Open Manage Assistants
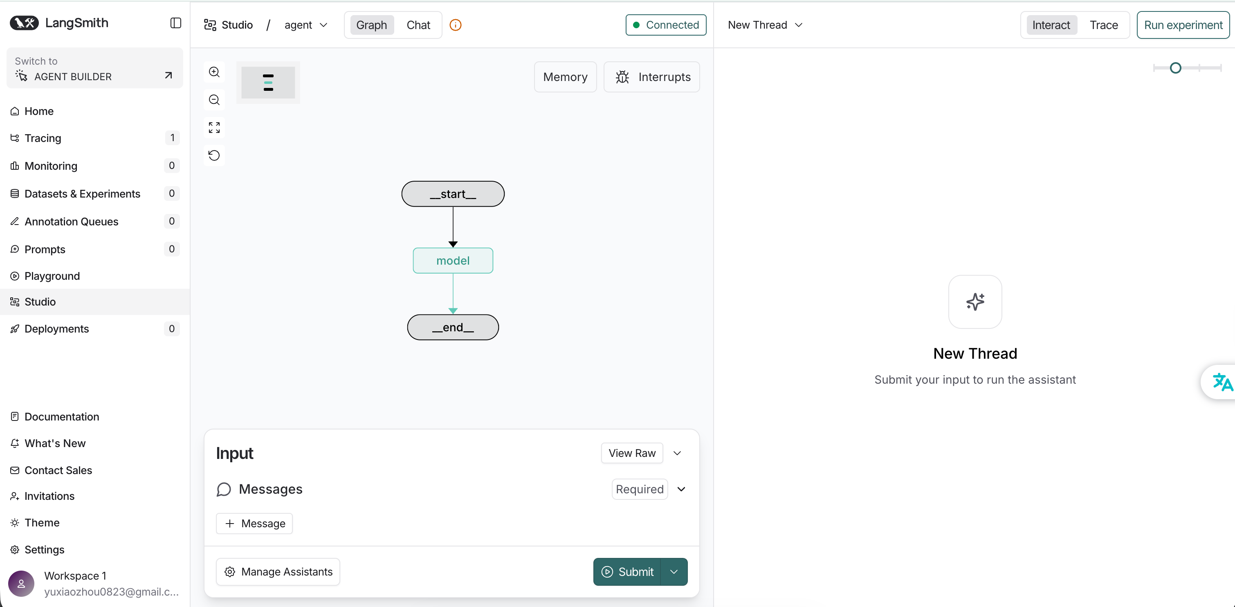 [278, 571]
